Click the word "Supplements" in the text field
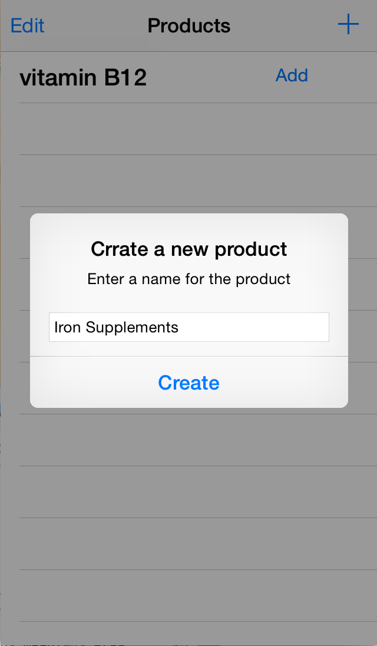 point(132,327)
